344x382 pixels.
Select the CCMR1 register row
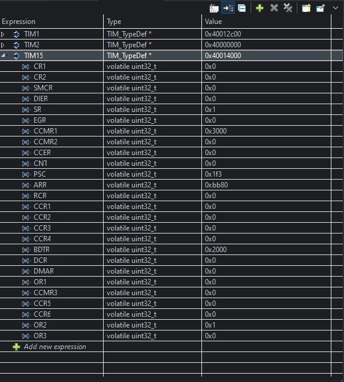coord(171,131)
